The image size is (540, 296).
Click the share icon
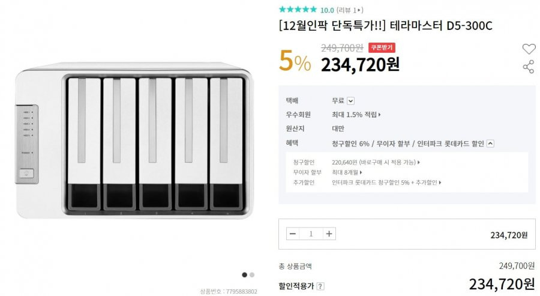click(x=528, y=67)
